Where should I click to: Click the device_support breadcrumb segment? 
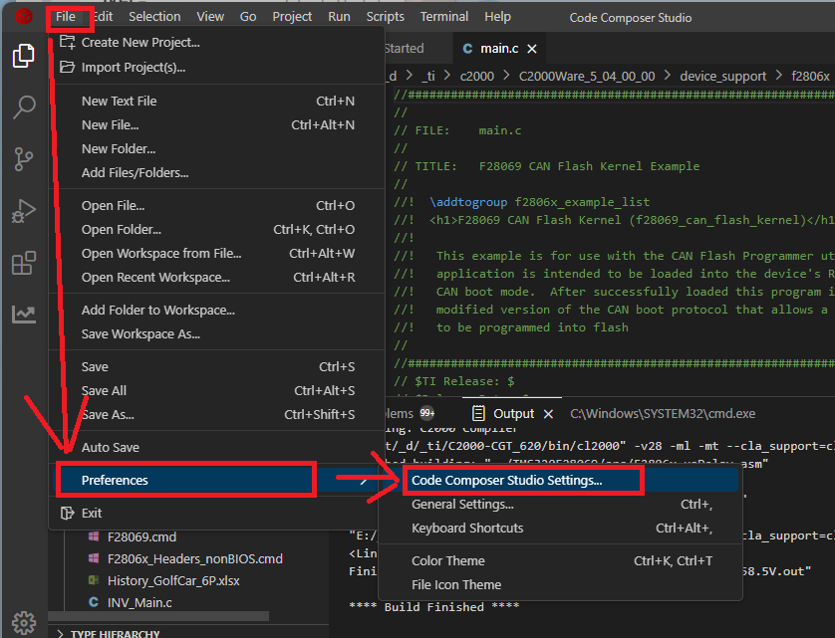click(722, 77)
